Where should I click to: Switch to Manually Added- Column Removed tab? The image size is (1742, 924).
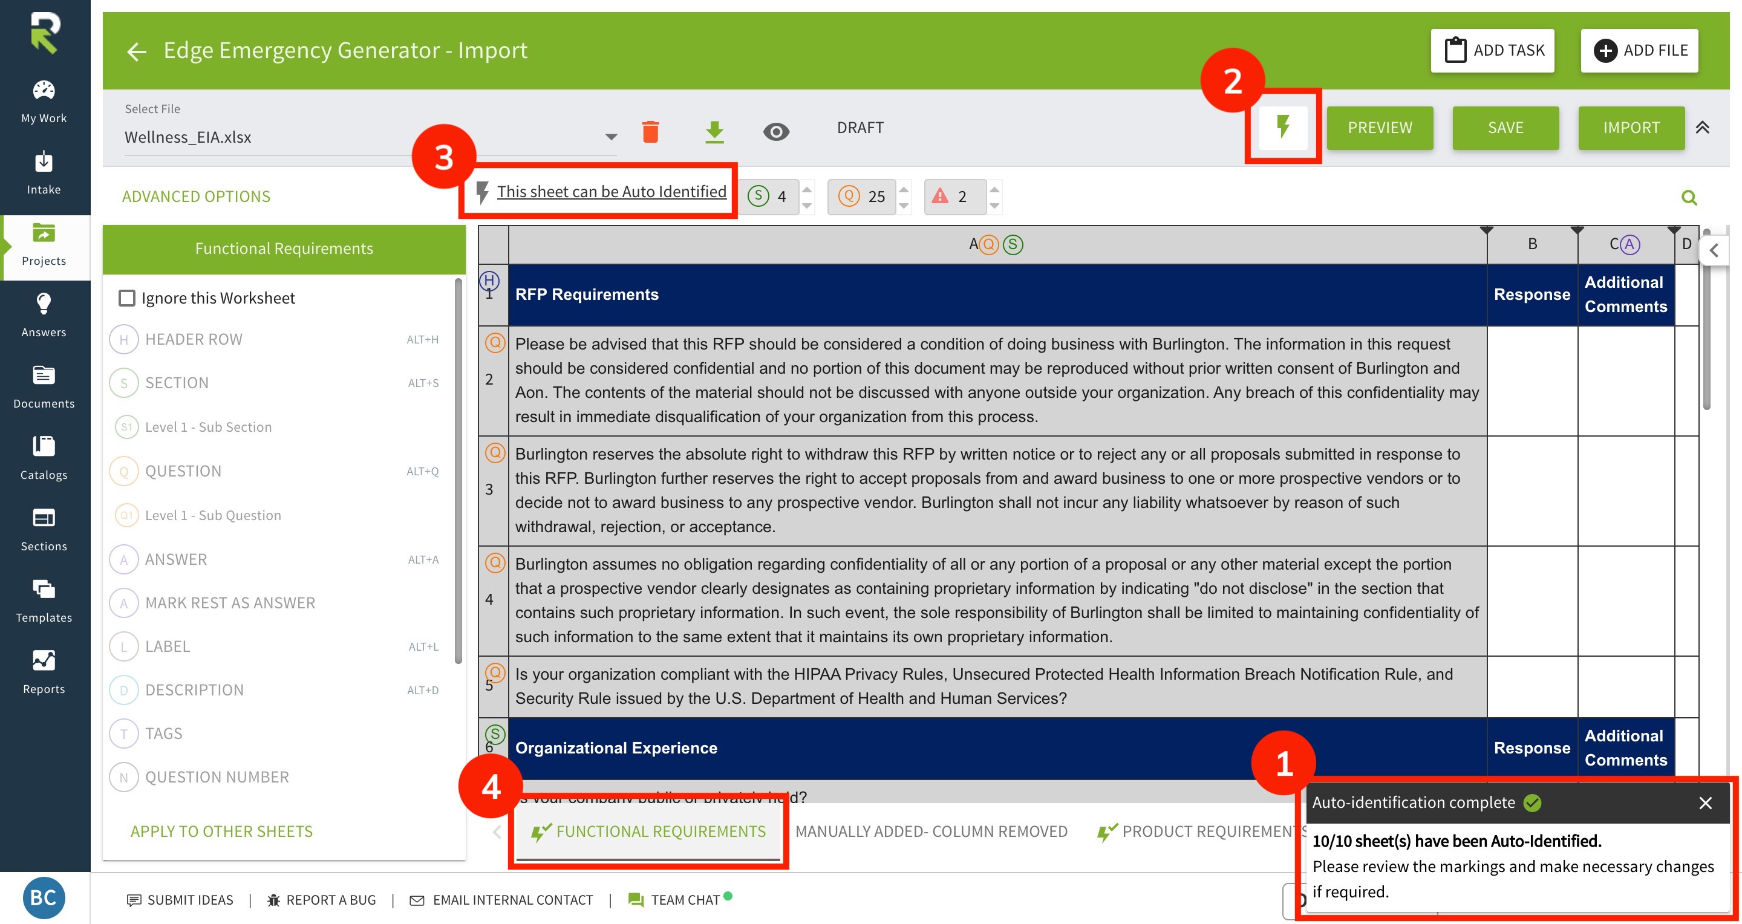point(930,831)
